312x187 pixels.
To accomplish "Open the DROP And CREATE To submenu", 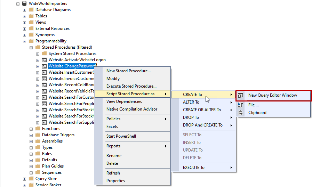I will pos(203,125).
